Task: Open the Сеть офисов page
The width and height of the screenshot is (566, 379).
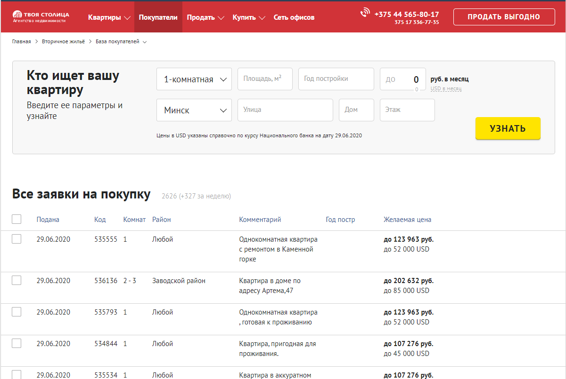Action: (x=294, y=17)
